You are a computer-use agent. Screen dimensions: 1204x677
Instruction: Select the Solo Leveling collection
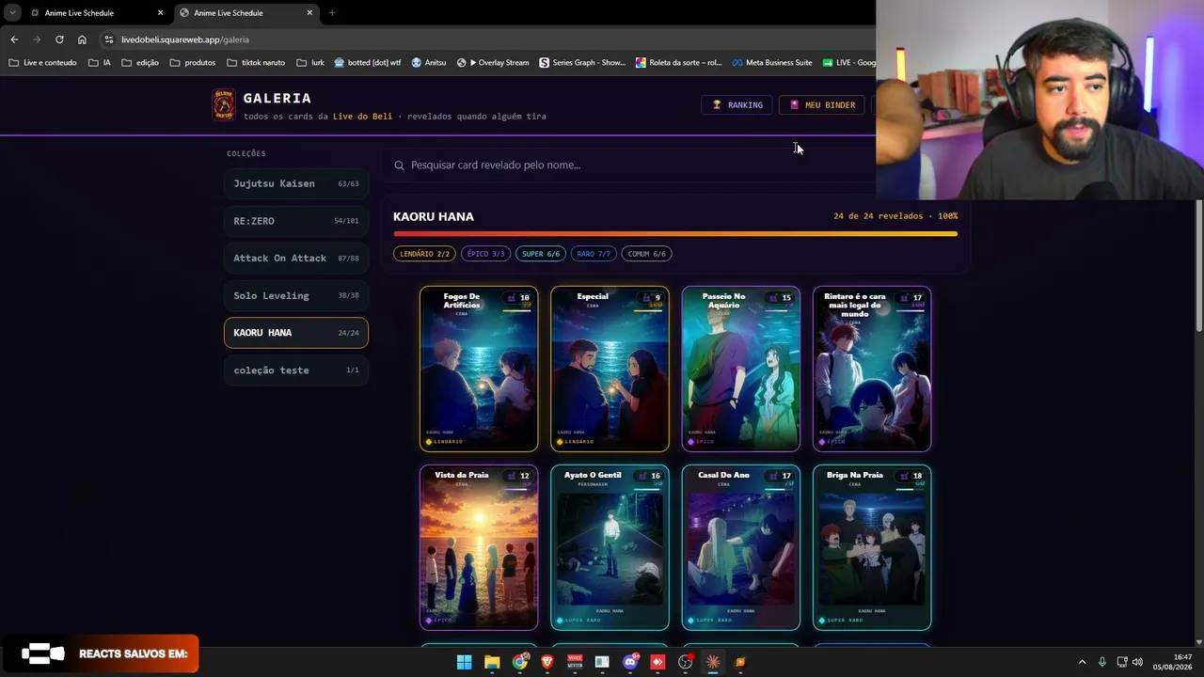pos(296,295)
